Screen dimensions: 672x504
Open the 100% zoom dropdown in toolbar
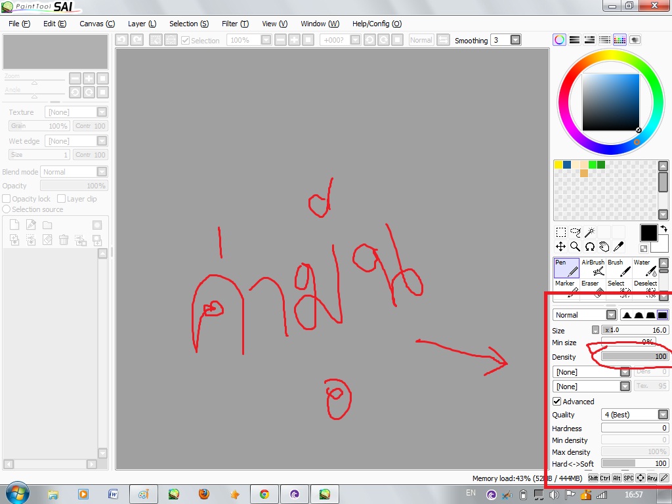[x=266, y=40]
